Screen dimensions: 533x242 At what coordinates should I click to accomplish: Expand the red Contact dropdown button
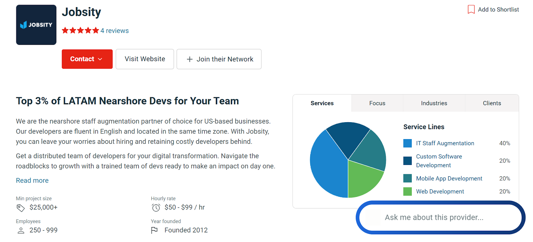click(x=87, y=59)
